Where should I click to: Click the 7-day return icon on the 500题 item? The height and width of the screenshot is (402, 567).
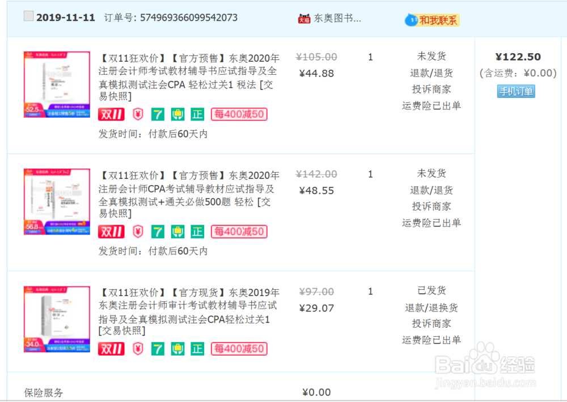[158, 232]
